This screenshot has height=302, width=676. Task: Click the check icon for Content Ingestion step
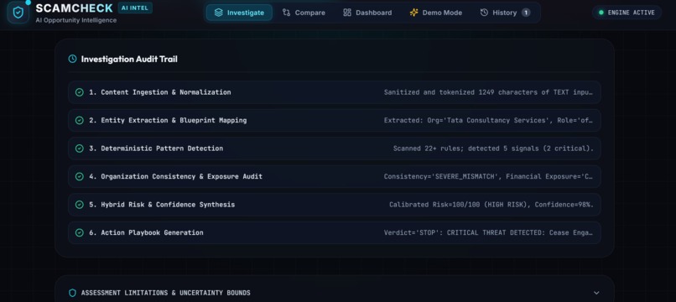[80, 92]
